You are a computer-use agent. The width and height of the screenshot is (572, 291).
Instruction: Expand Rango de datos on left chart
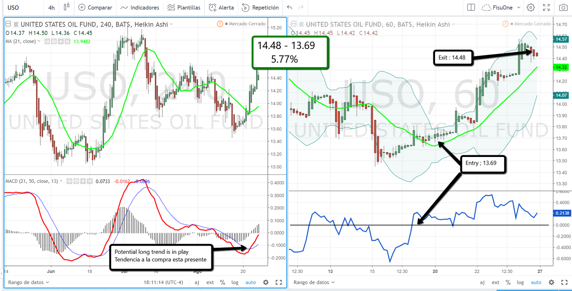pyautogui.click(x=29, y=282)
